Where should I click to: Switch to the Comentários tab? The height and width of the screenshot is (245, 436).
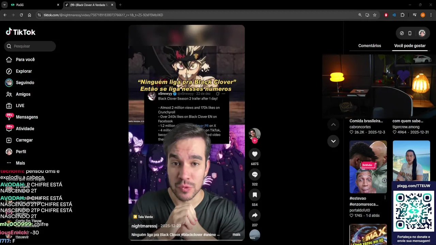370,46
